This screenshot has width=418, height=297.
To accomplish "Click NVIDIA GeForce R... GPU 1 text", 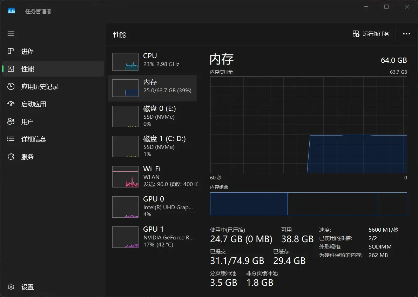I will (168, 237).
